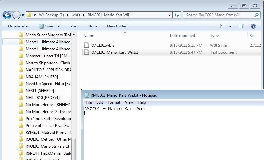This screenshot has width=264, height=160.
Task: Create a New folder
Action: pos(117,26)
